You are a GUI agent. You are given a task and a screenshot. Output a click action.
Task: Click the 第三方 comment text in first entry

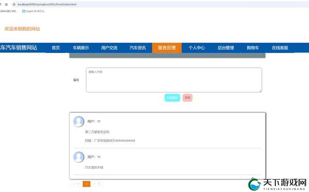(x=97, y=132)
